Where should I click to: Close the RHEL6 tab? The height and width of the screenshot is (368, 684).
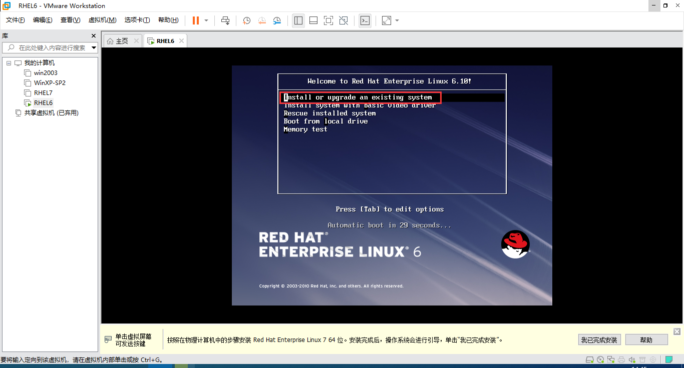click(x=181, y=41)
